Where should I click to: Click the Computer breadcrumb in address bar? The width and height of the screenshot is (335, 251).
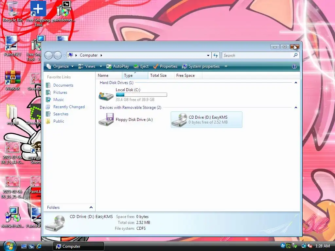click(89, 55)
